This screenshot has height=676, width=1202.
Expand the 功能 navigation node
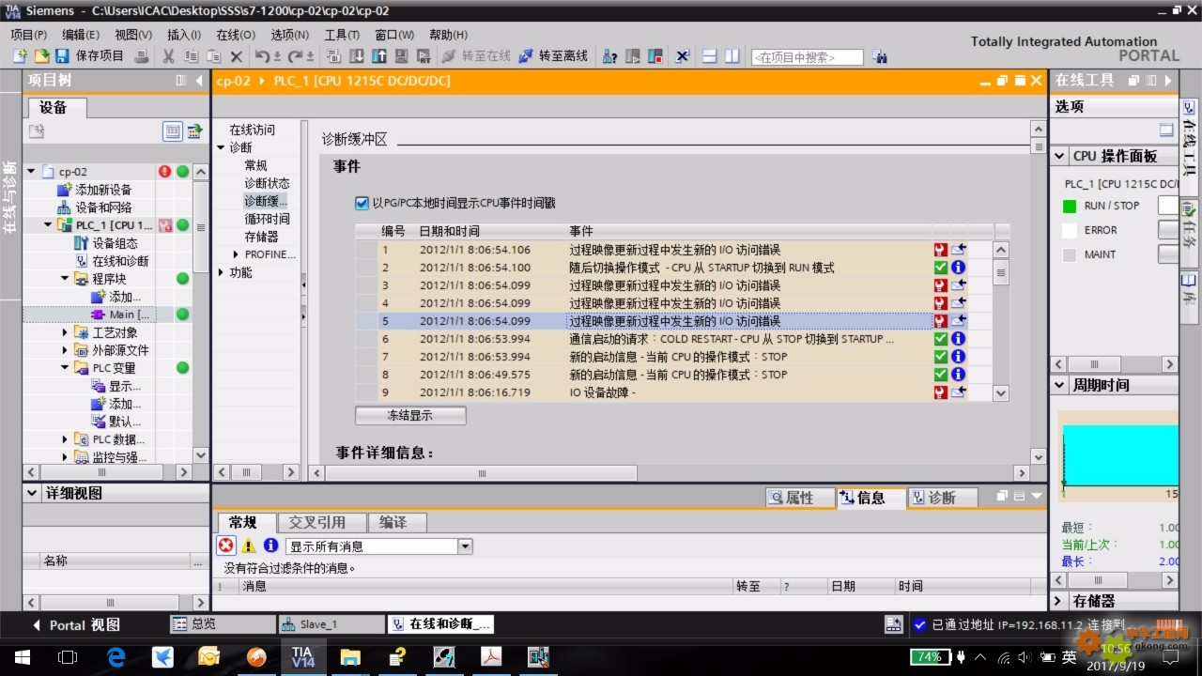[221, 272]
